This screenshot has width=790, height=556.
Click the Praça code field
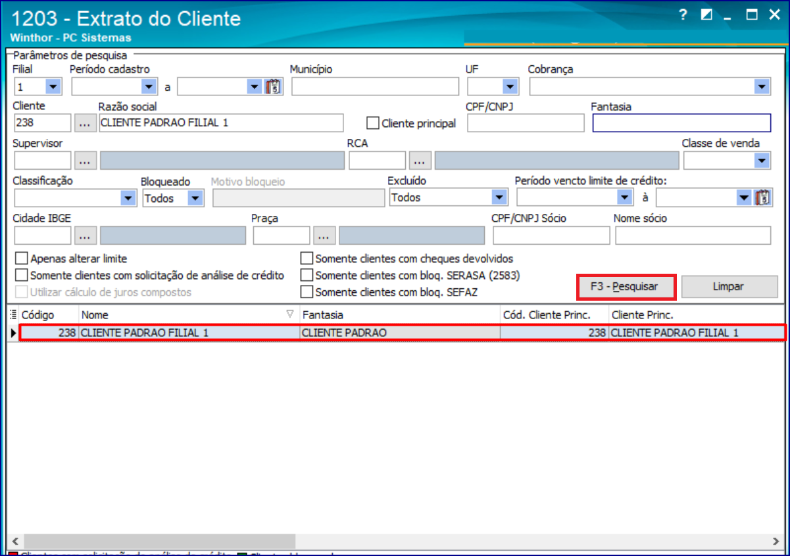(282, 235)
